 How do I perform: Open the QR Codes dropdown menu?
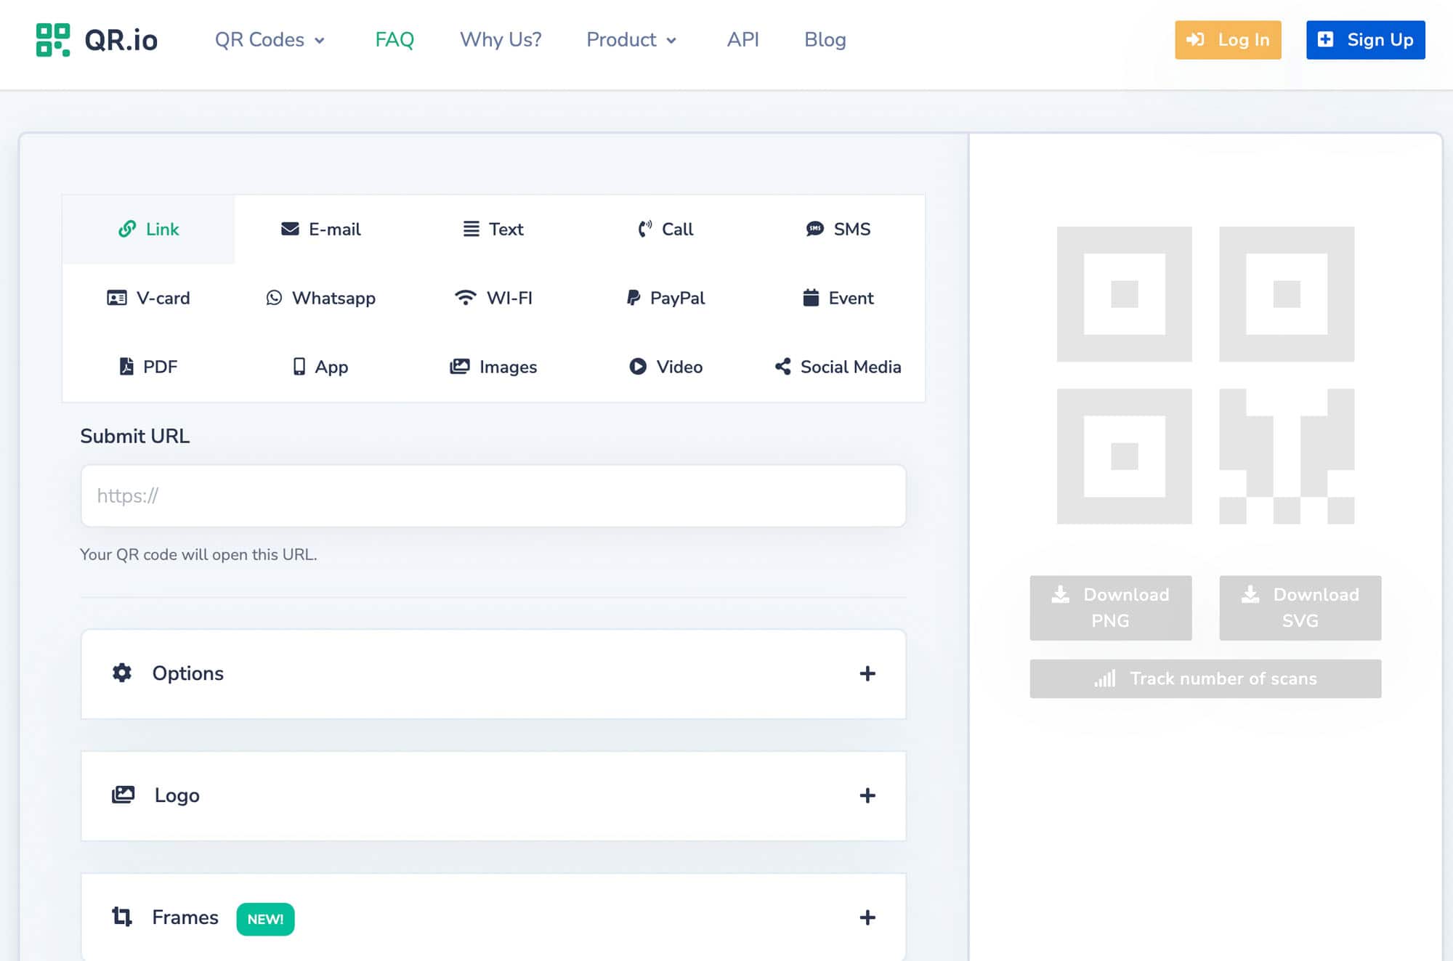tap(270, 40)
